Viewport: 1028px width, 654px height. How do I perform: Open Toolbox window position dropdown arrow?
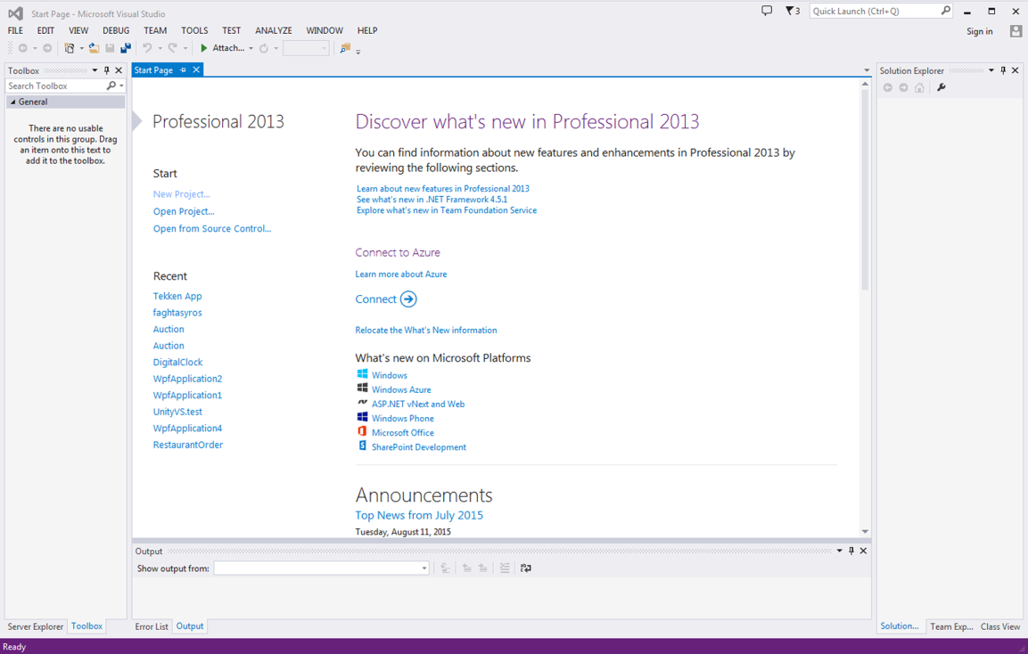pos(95,70)
